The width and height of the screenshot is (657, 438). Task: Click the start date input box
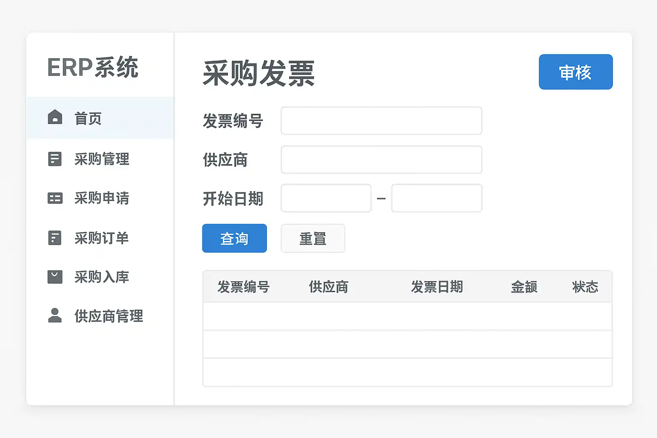tap(326, 198)
